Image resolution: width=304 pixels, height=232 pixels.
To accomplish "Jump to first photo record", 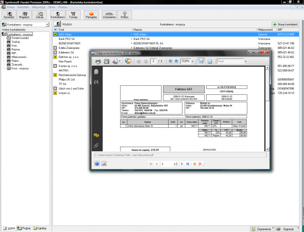I will point(151,164).
